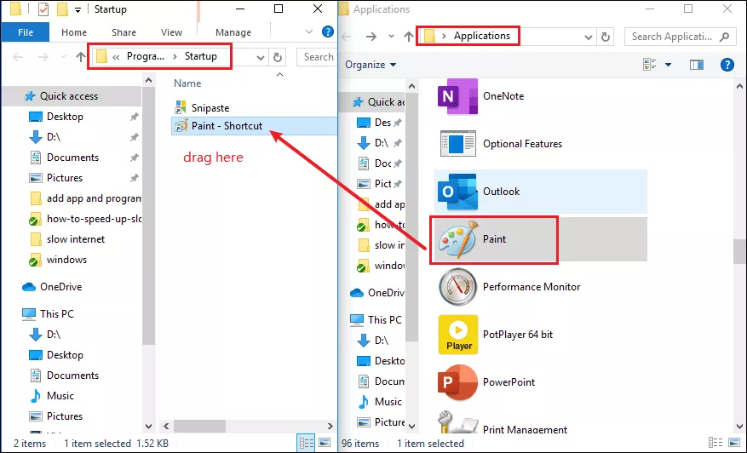
Task: Switch Startup window to large icons view
Action: 325,443
